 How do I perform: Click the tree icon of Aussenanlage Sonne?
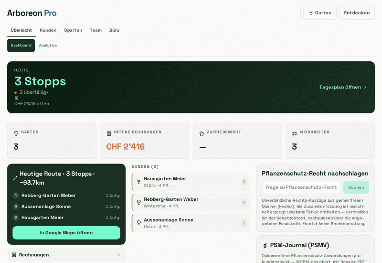(x=138, y=223)
